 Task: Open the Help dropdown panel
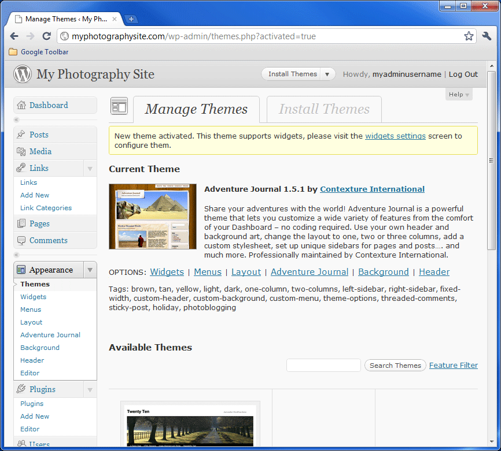(x=459, y=94)
